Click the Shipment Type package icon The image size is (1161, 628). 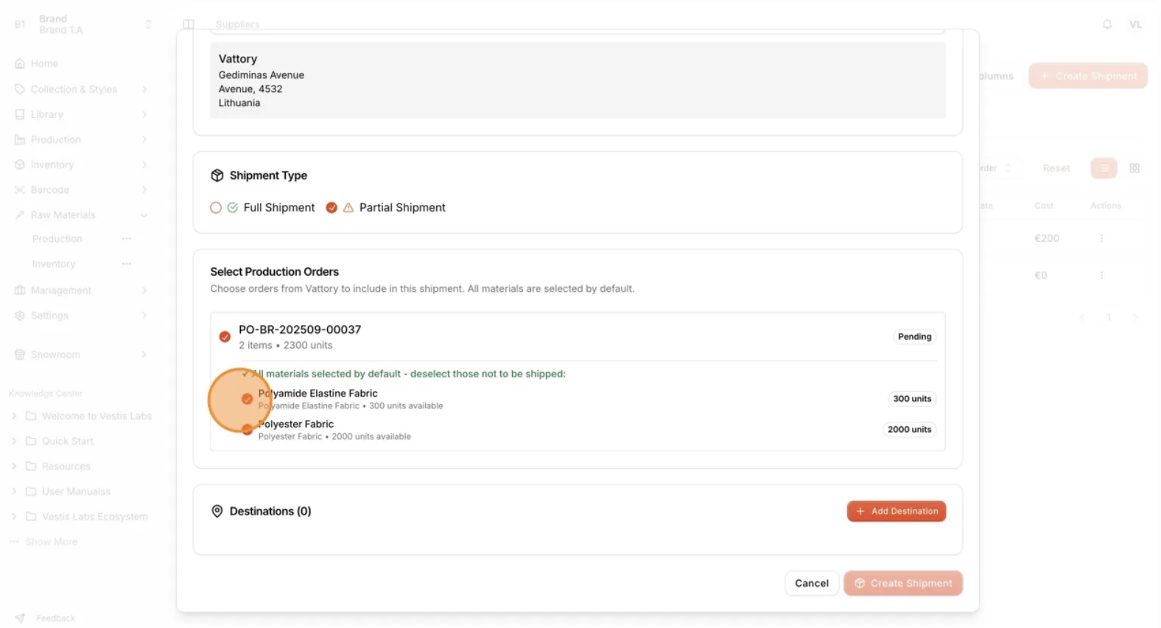[217, 175]
